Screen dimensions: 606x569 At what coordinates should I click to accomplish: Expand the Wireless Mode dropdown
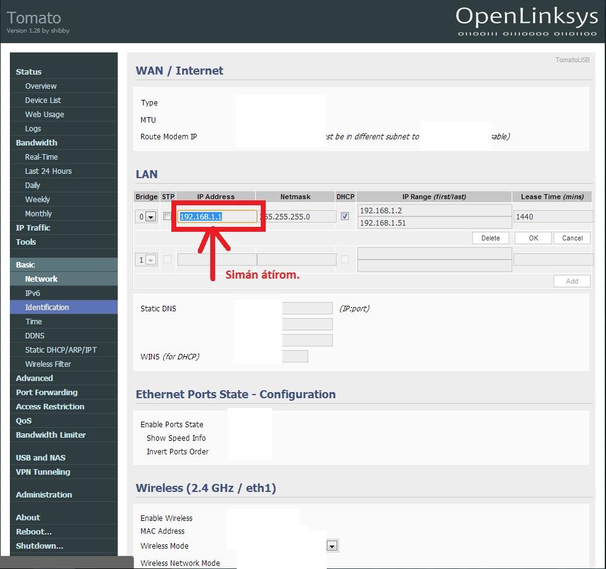[332, 546]
